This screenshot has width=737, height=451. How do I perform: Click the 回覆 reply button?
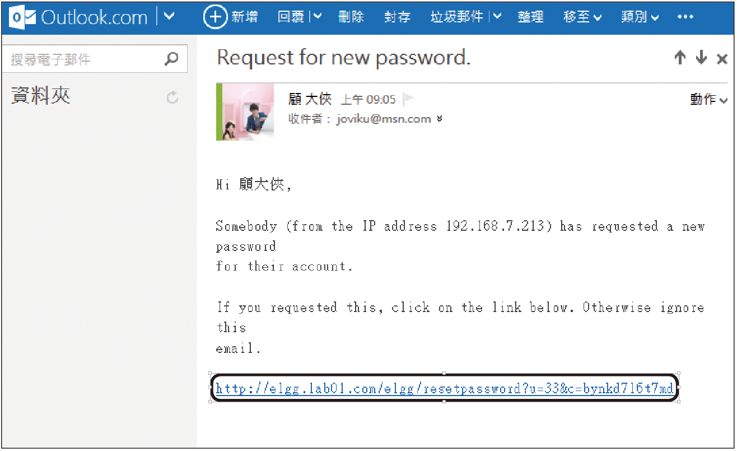tap(291, 17)
